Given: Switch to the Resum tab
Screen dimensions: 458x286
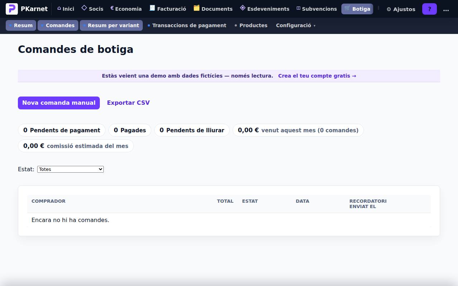Looking at the screenshot, I should [x=21, y=25].
